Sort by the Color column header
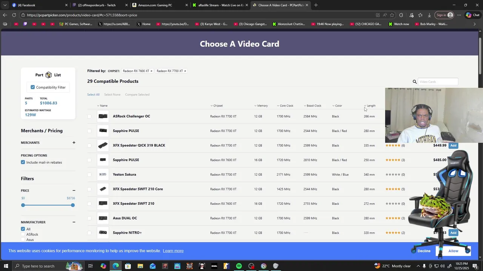The width and height of the screenshot is (483, 271). 337,106
